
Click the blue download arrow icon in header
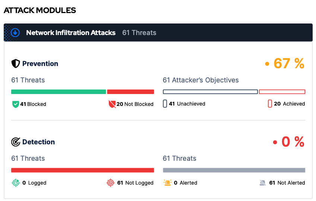tap(15, 32)
